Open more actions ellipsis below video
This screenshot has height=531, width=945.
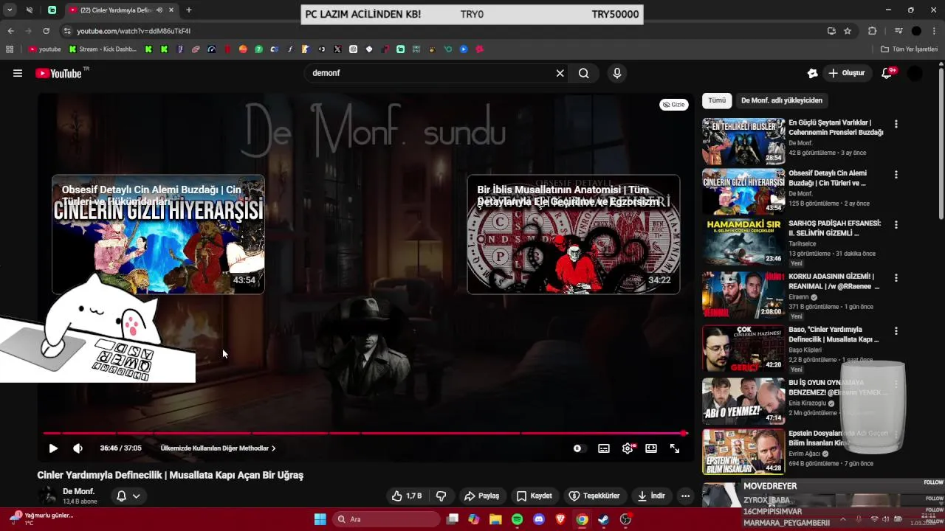[x=685, y=496]
